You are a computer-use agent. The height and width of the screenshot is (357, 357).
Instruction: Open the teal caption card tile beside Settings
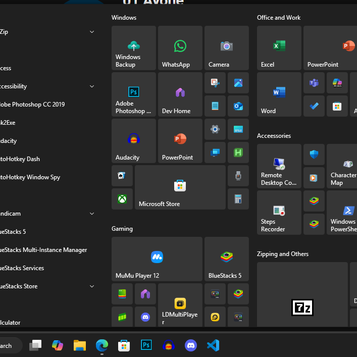tap(238, 129)
